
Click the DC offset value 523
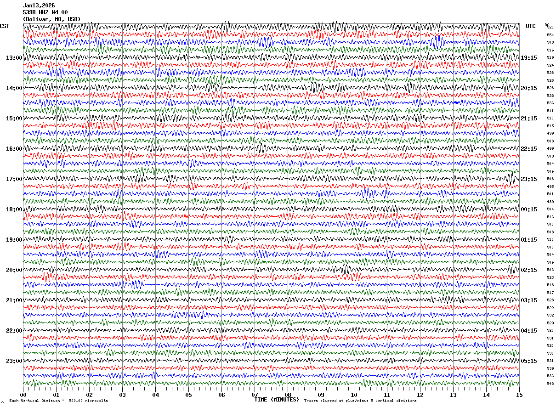[x=550, y=277]
